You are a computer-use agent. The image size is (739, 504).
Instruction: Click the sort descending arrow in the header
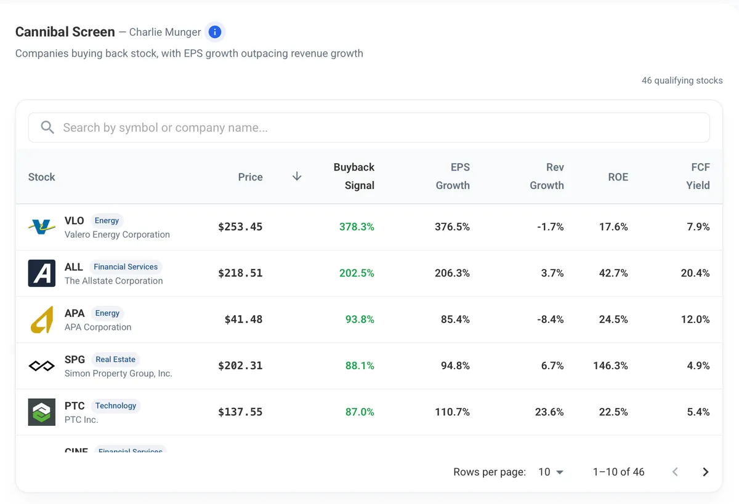tap(297, 177)
